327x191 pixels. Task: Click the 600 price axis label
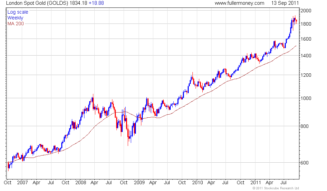[x=305, y=163]
